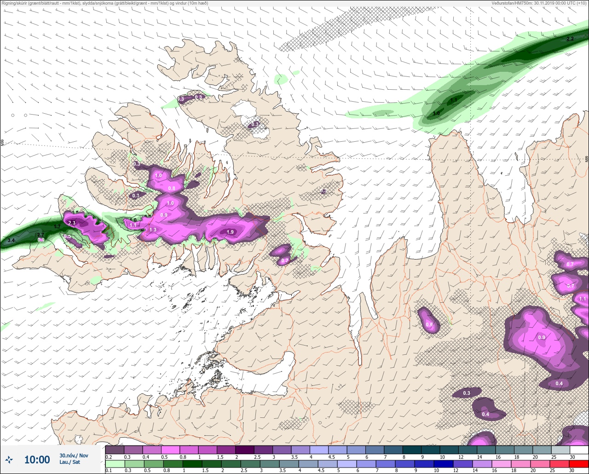The image size is (589, 474).
Task: Select the bright pink 0.5 swatch in top legend row
Action: pyautogui.click(x=171, y=450)
